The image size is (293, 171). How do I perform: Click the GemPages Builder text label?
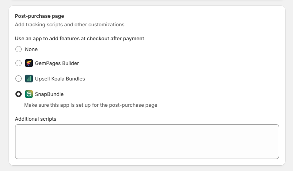coord(57,63)
